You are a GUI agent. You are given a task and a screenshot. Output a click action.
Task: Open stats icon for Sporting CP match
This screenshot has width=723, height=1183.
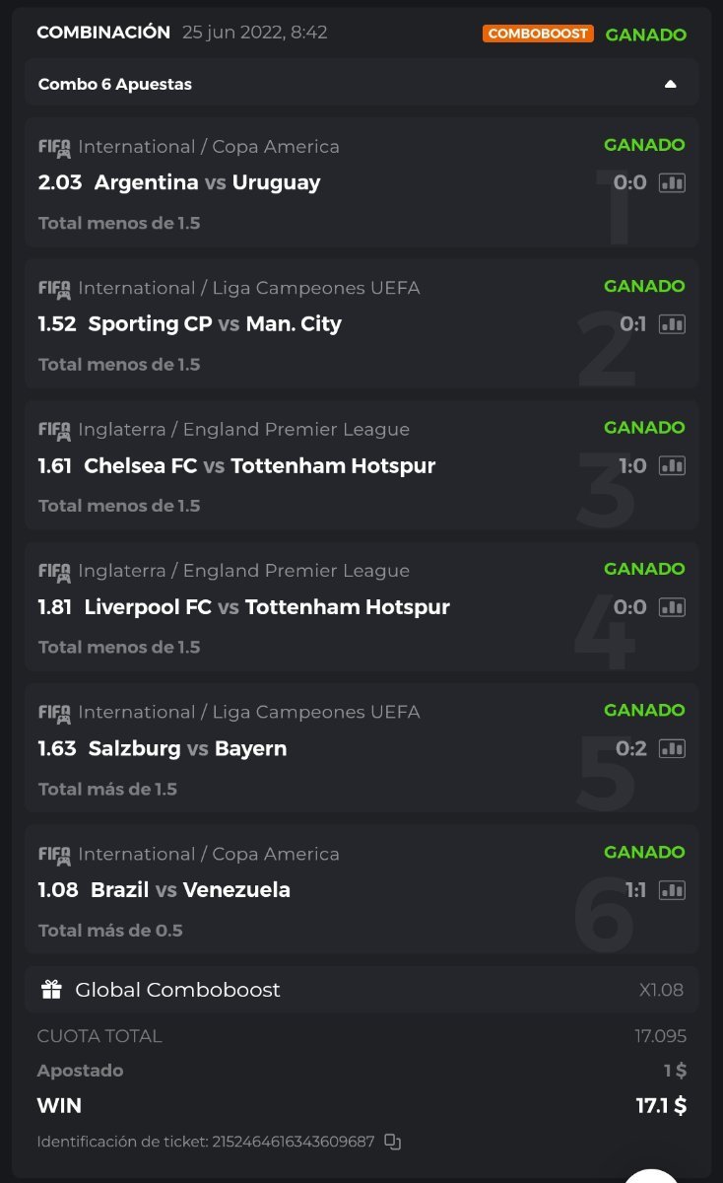(672, 324)
